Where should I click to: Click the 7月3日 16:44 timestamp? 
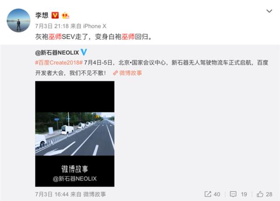[52, 194]
